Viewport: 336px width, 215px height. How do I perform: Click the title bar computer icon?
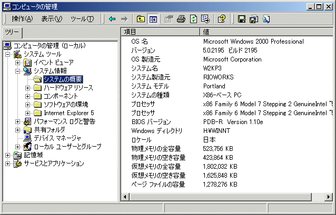pyautogui.click(x=7, y=7)
